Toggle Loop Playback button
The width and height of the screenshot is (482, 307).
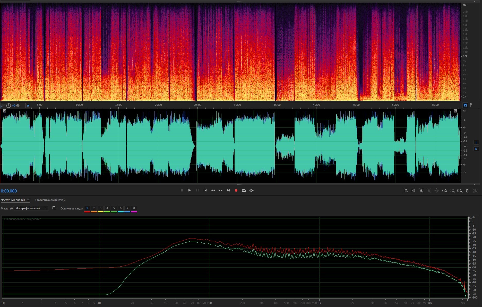(244, 190)
